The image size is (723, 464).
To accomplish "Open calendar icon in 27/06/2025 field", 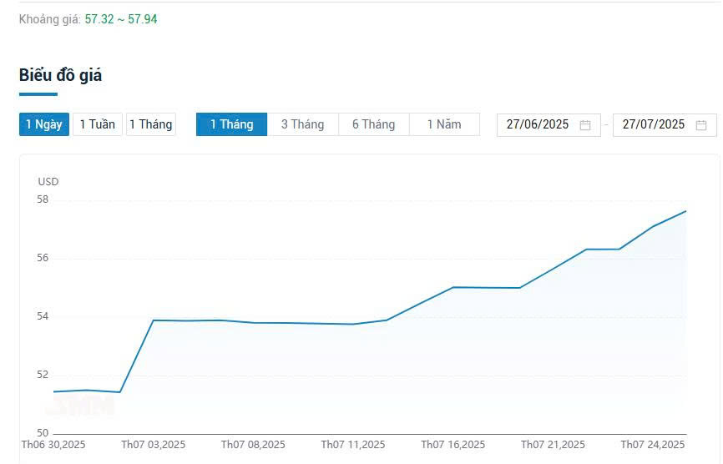I will pyautogui.click(x=585, y=125).
